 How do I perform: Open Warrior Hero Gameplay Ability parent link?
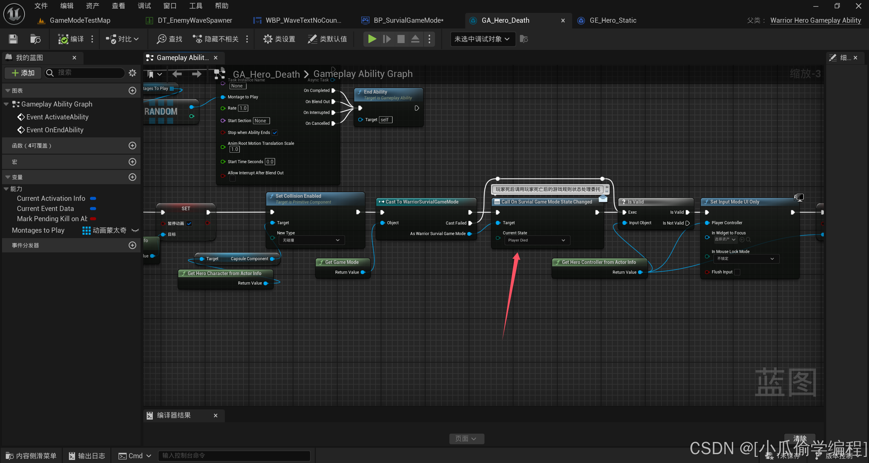(815, 20)
